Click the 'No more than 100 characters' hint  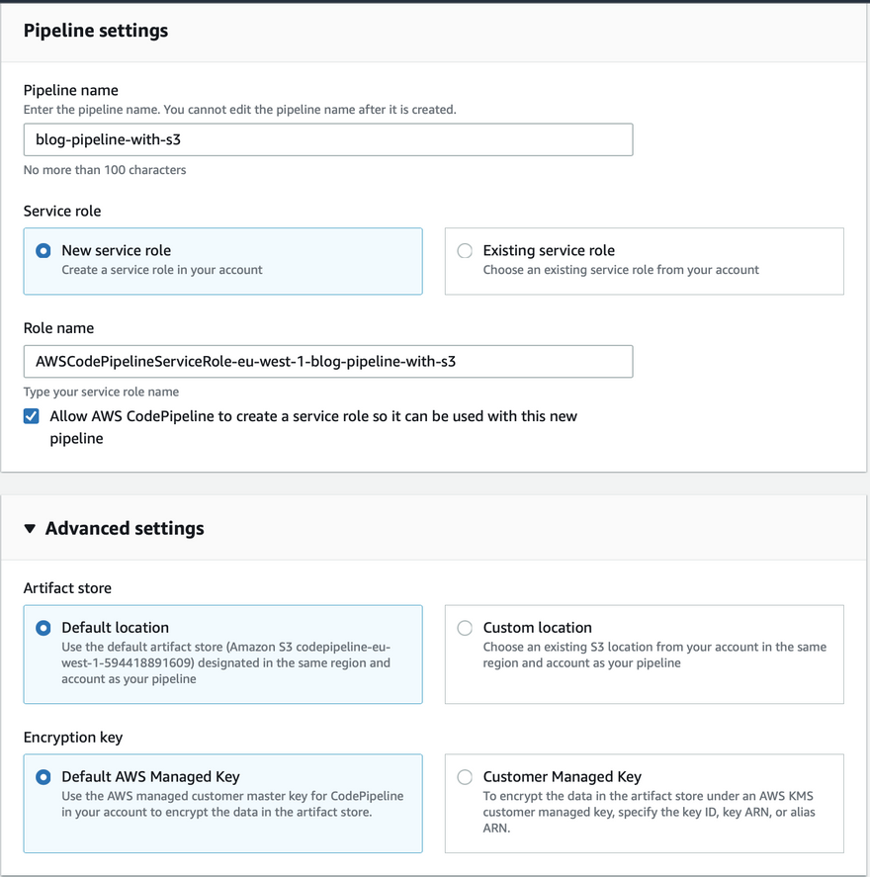105,170
